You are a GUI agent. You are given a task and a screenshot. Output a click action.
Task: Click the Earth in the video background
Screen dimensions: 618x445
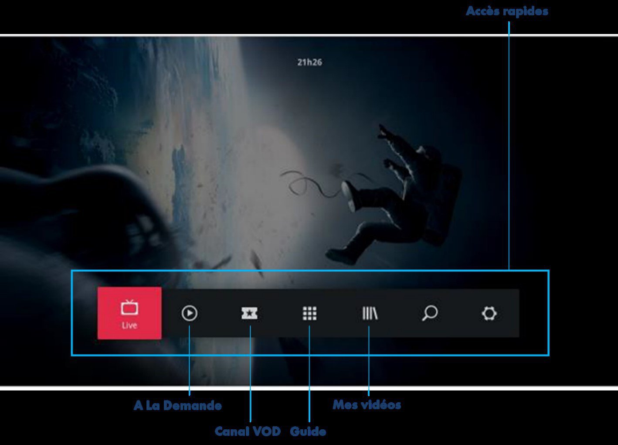click(x=174, y=131)
